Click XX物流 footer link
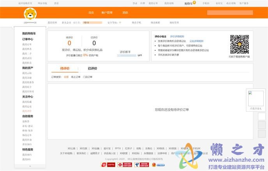This screenshot has width=268, height=171. [x=160, y=149]
